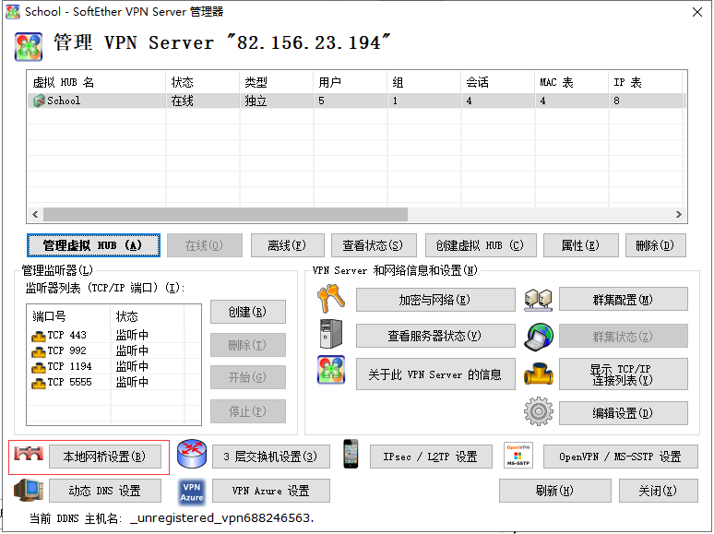The image size is (714, 534).
Task: Click the bridge icon beside 本地网桥设置
Action: tap(30, 456)
